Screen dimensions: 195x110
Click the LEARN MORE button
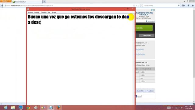tap(147, 36)
